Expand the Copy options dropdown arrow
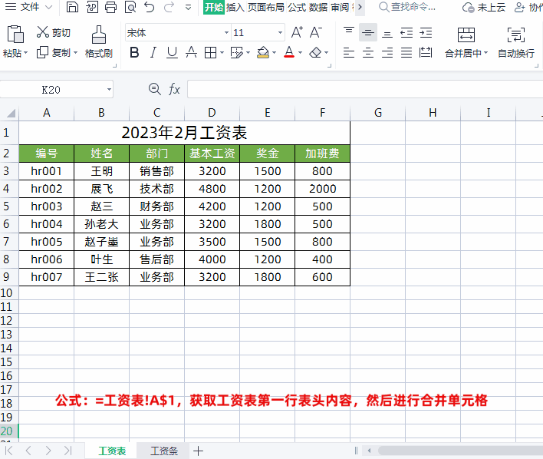 [x=75, y=53]
